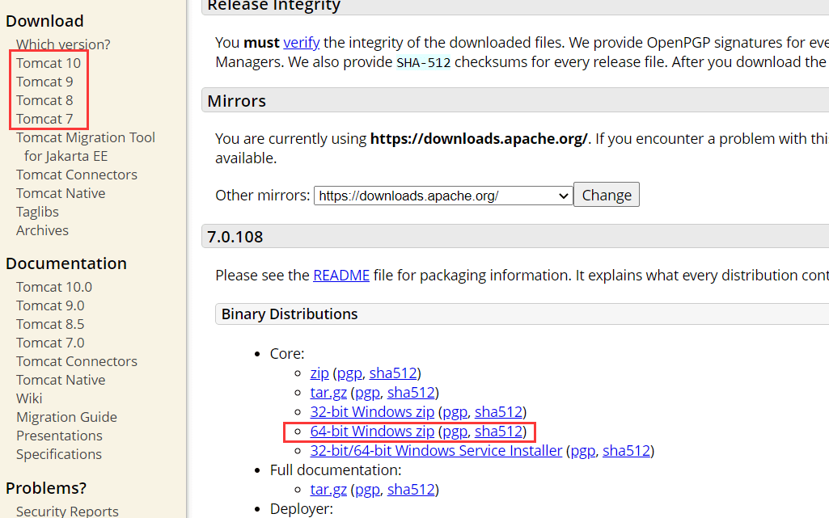Open sha512 checksum for Core tar.gz

(x=411, y=393)
